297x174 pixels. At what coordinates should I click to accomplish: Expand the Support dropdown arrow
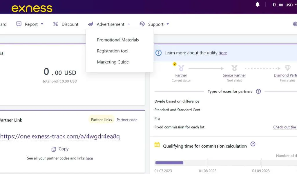pyautogui.click(x=168, y=24)
